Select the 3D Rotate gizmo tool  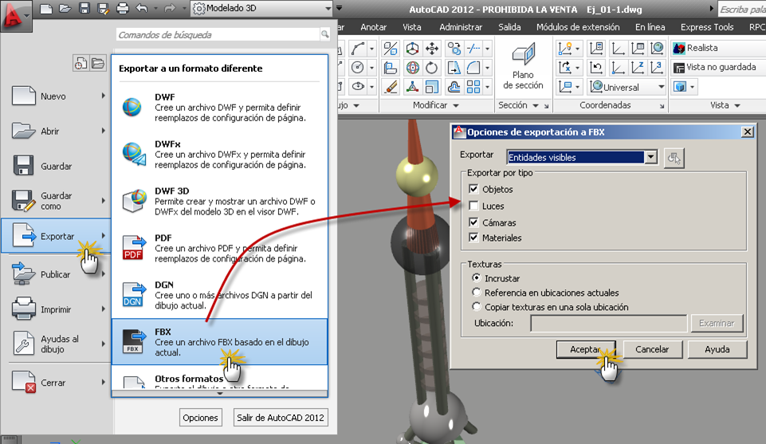[412, 68]
